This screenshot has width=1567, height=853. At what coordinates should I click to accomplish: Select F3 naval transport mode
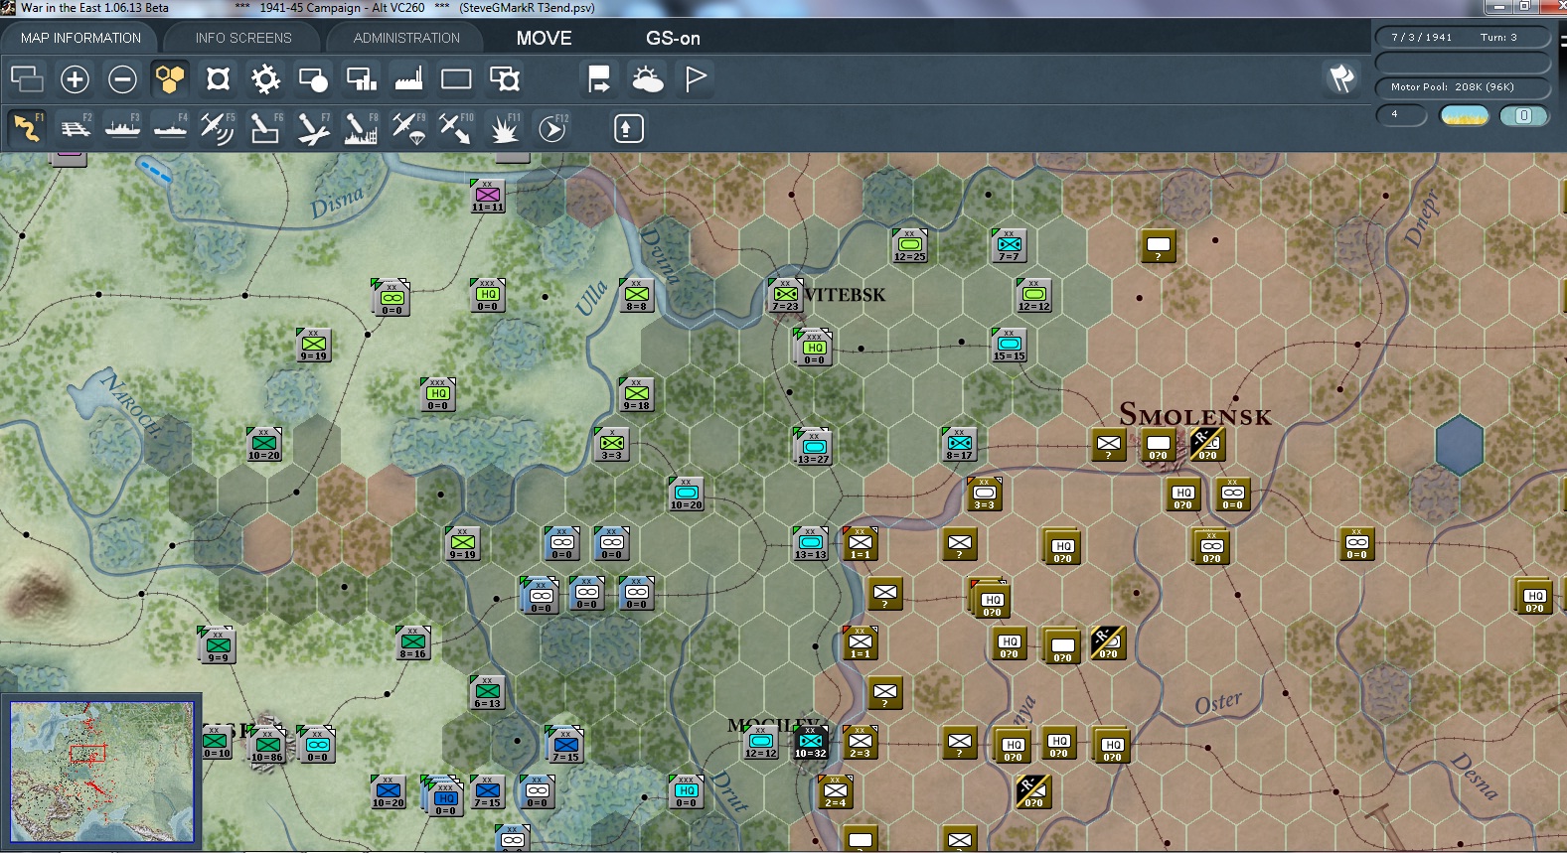[123, 128]
